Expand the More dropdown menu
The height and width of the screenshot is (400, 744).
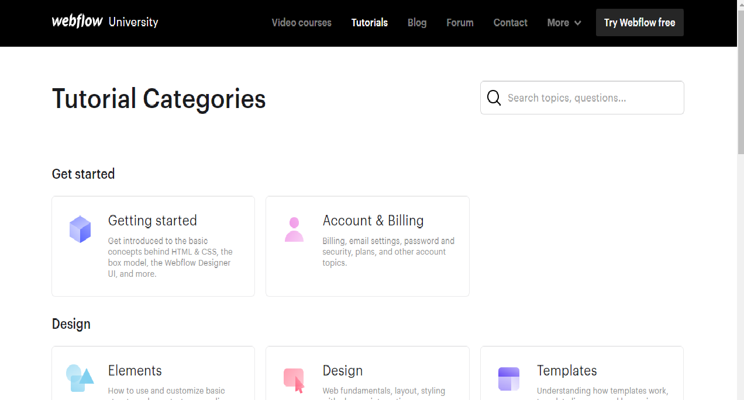[x=558, y=23]
